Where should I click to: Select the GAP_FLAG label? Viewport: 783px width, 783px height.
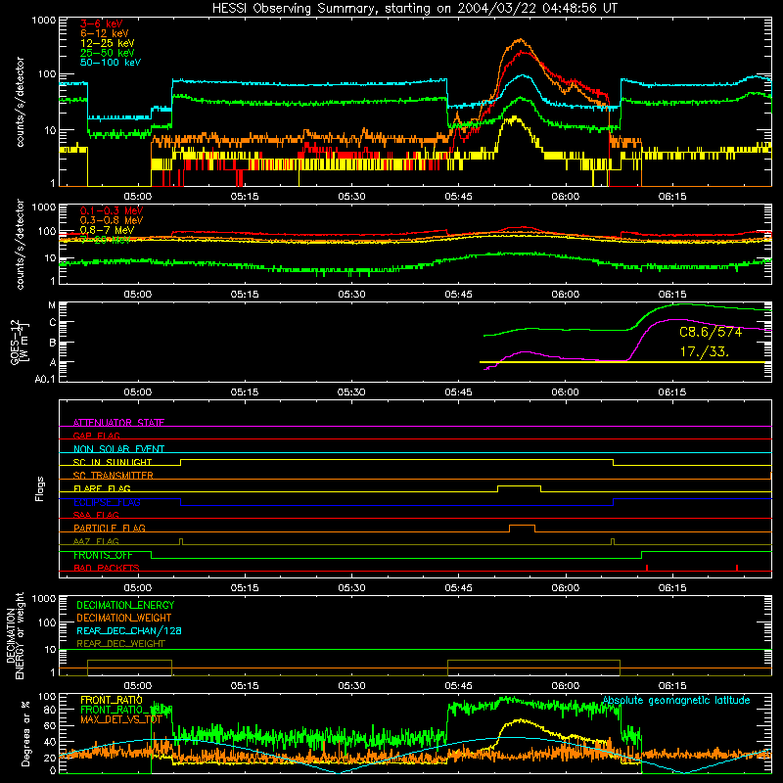coord(96,436)
